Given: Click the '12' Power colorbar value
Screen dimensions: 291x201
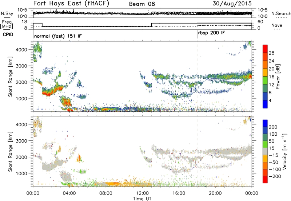Looking at the screenshot, I should tap(271, 85).
